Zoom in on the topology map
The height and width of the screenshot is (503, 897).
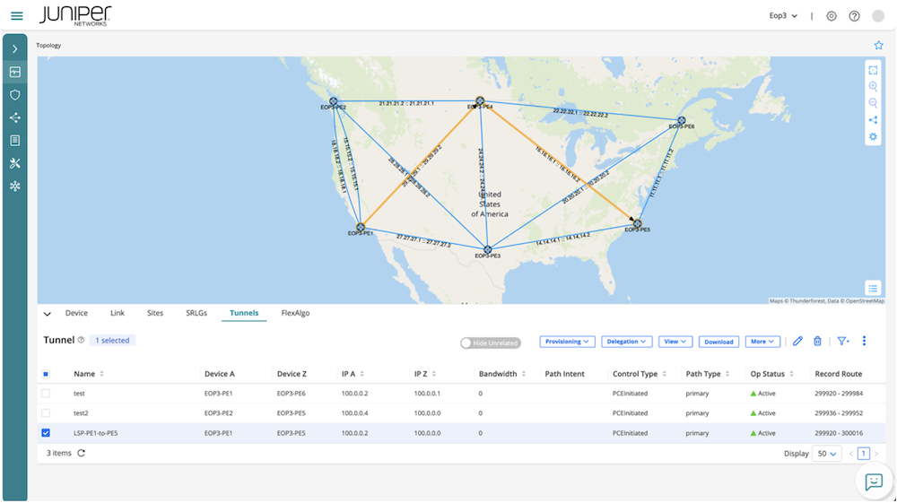tap(873, 86)
